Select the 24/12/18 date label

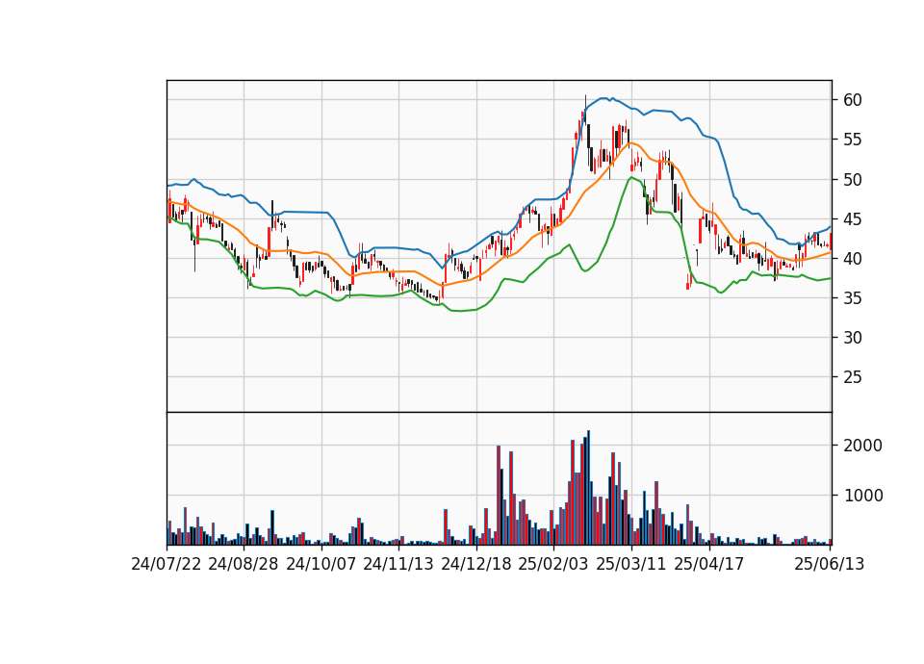(x=476, y=564)
